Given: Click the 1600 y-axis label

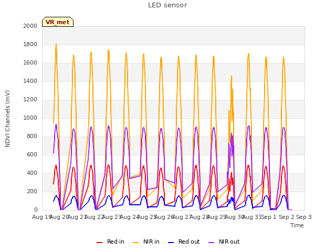Looking at the screenshot, I should [x=30, y=63].
